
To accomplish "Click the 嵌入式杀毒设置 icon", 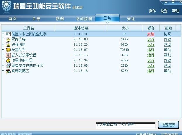I will (x=8, y=55).
